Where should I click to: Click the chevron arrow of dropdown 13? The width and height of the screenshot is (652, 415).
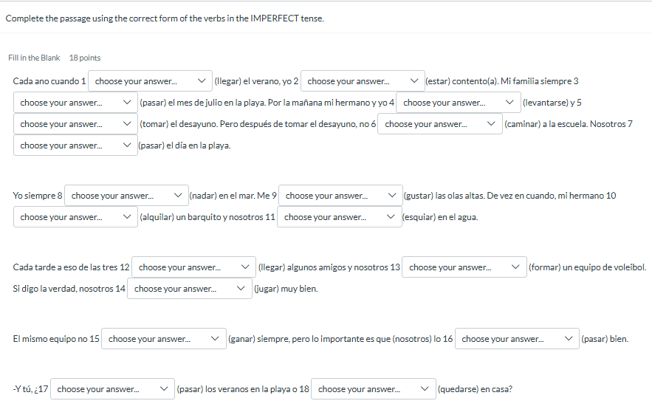(x=515, y=267)
